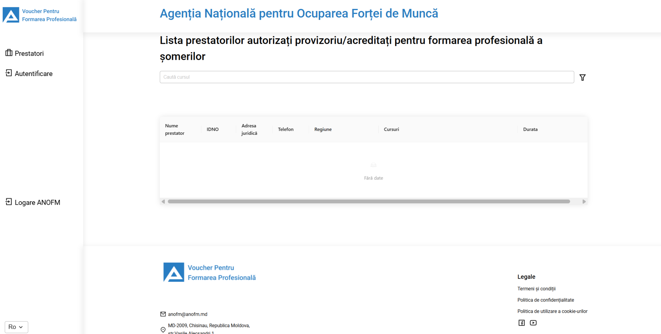Open the YouTube icon in footer
This screenshot has width=661, height=334.
(x=533, y=323)
